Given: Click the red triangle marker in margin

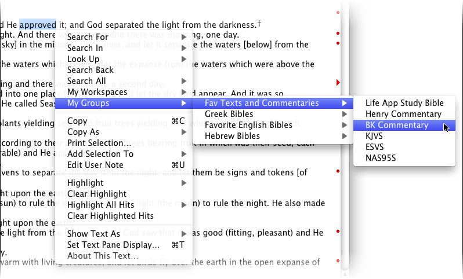Looking at the screenshot, I should (338, 83).
